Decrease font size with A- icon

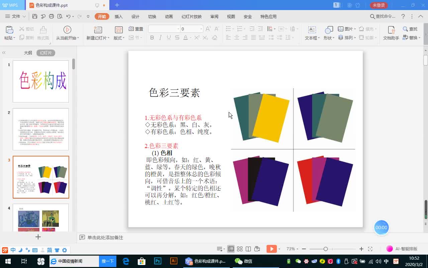click(x=217, y=29)
